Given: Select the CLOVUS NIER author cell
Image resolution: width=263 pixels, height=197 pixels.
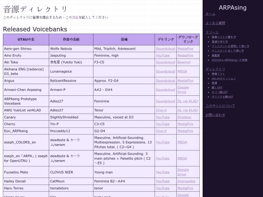Looking at the screenshot, I should [71, 172].
